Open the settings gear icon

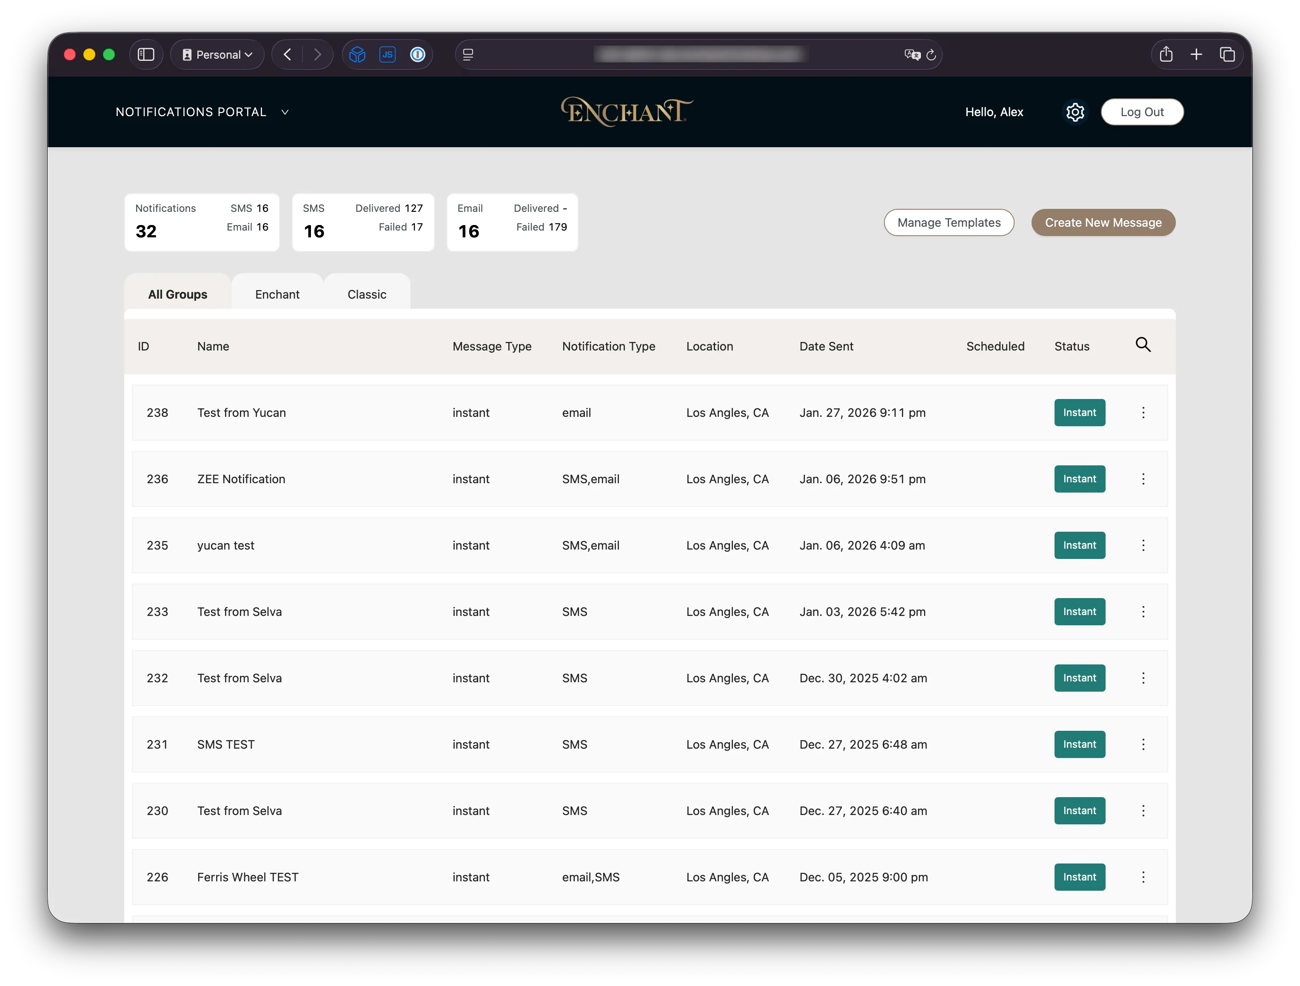tap(1074, 111)
